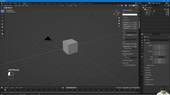Select the Scale tool
Image resolution: width=170 pixels, height=95 pixels.
tap(2, 24)
